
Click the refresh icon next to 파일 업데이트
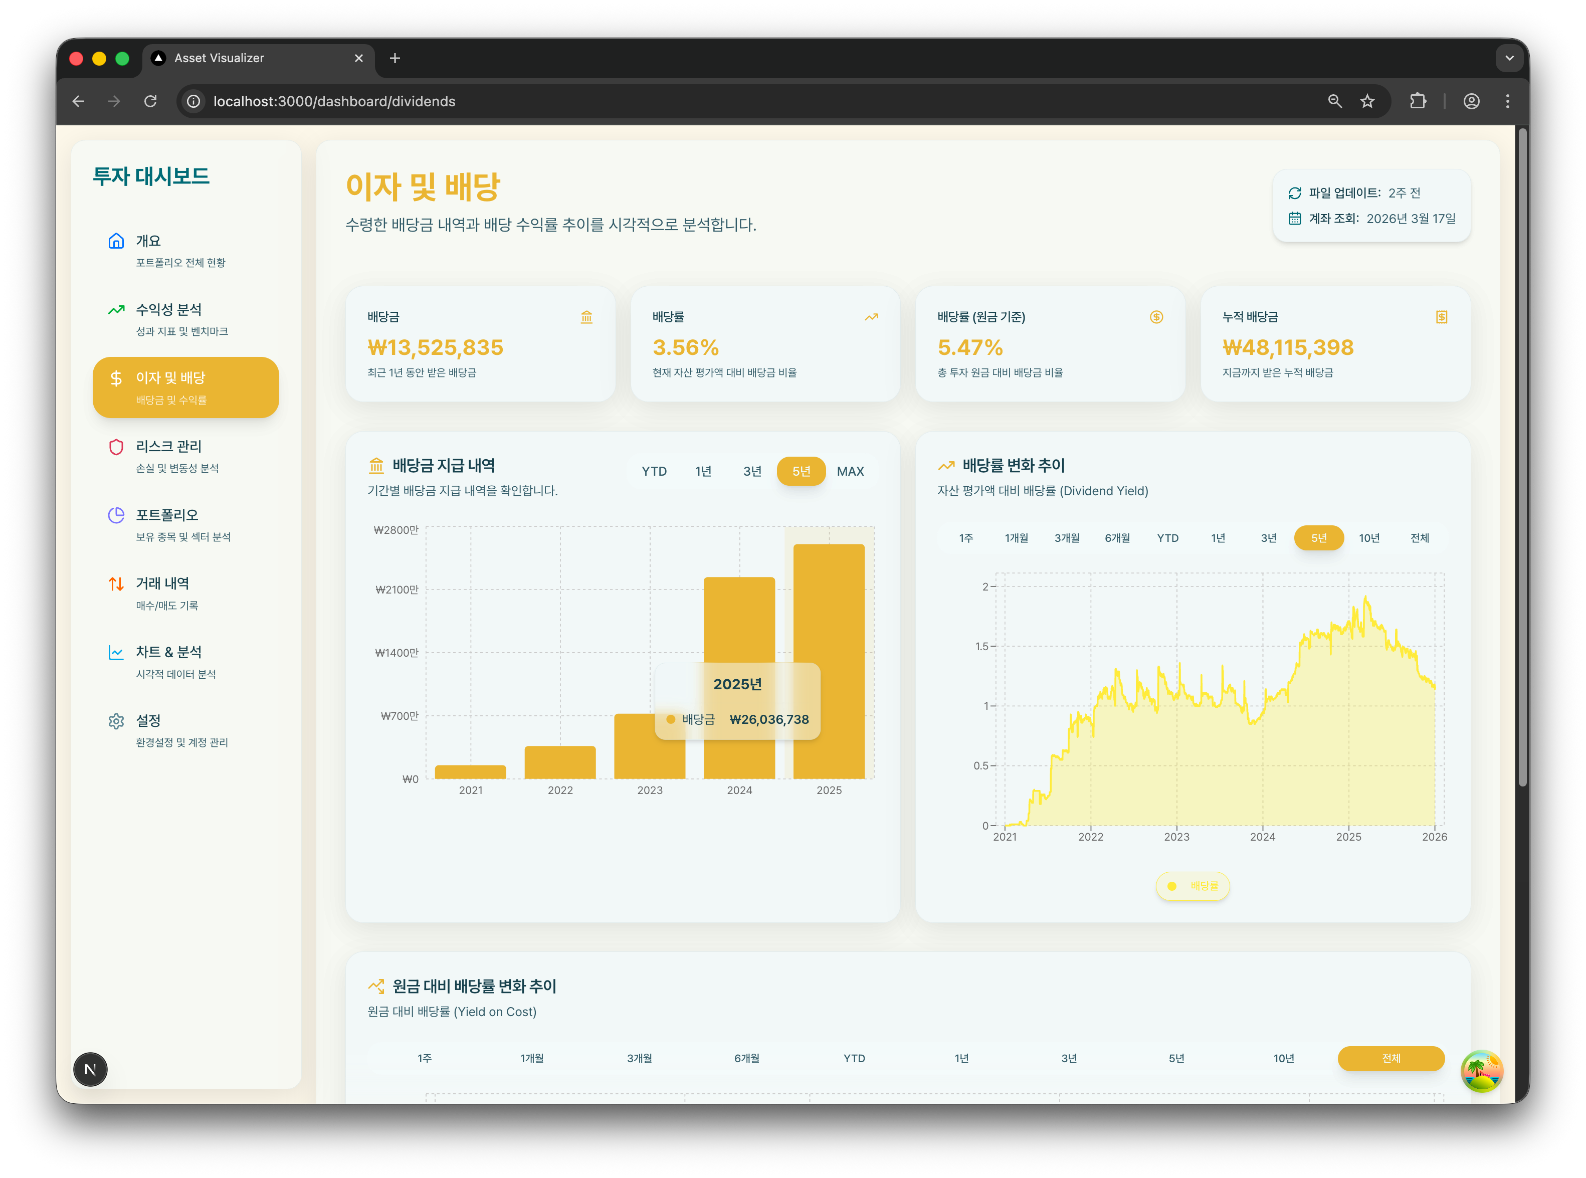[1294, 193]
